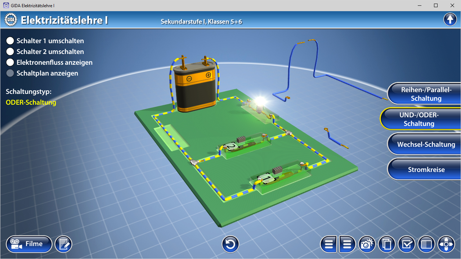
Task: Open the right-side menu list button
Action: [347, 244]
